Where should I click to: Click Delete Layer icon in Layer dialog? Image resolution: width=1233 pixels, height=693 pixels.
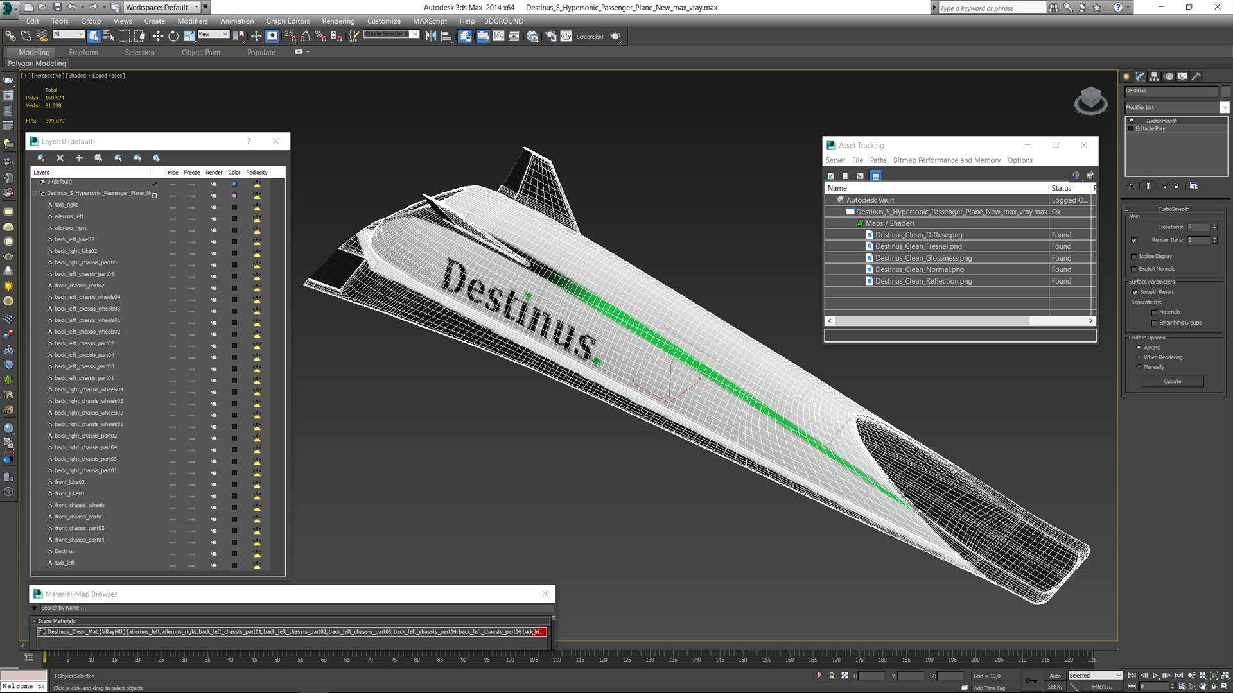pos(60,158)
